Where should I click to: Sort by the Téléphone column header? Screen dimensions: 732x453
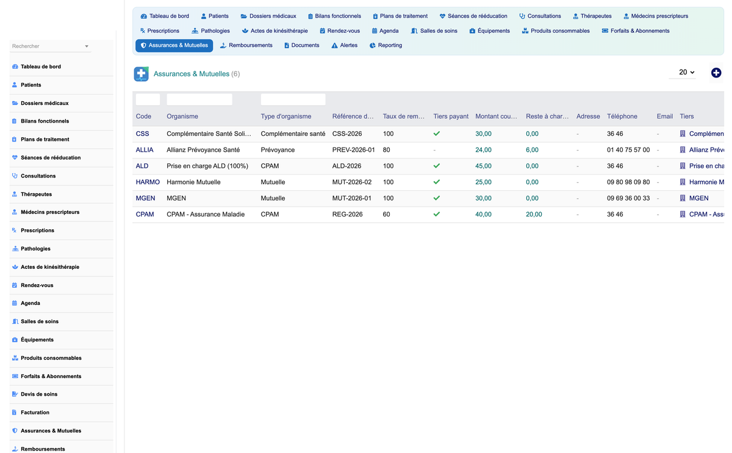(622, 116)
